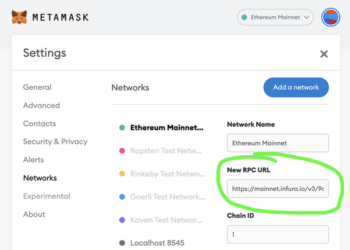The width and height of the screenshot is (350, 250).
Task: Go to Contacts settings
Action: pos(39,123)
